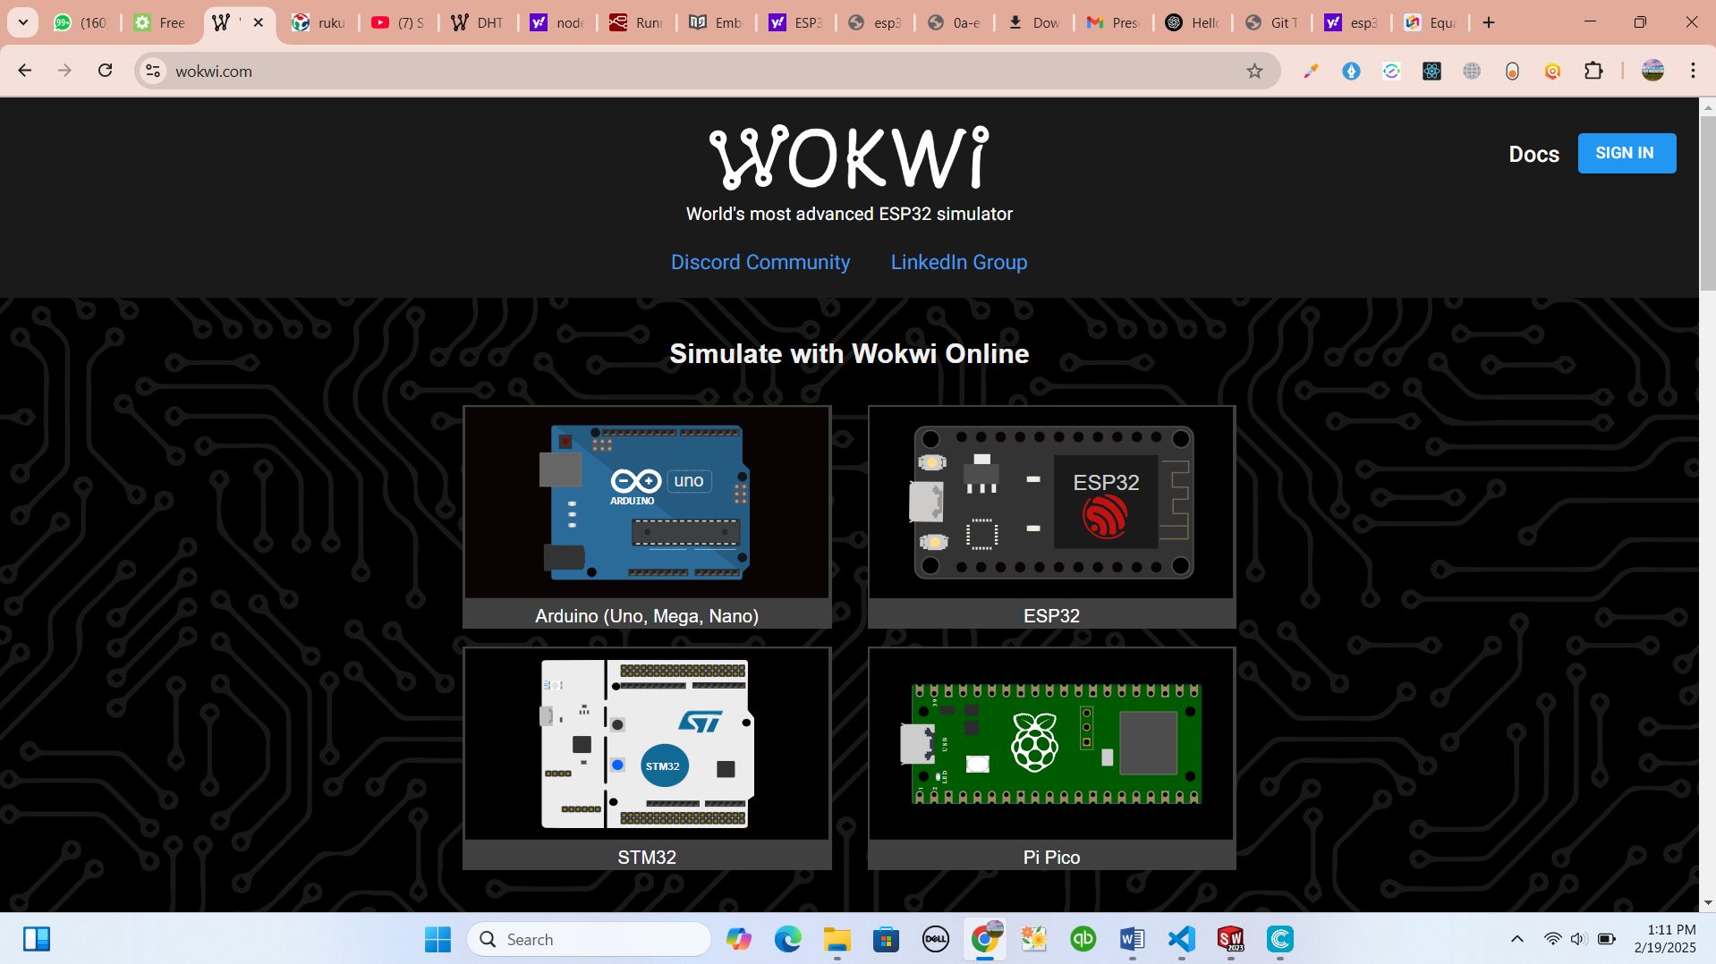Go back using the browser back arrow
The height and width of the screenshot is (964, 1716).
point(25,71)
